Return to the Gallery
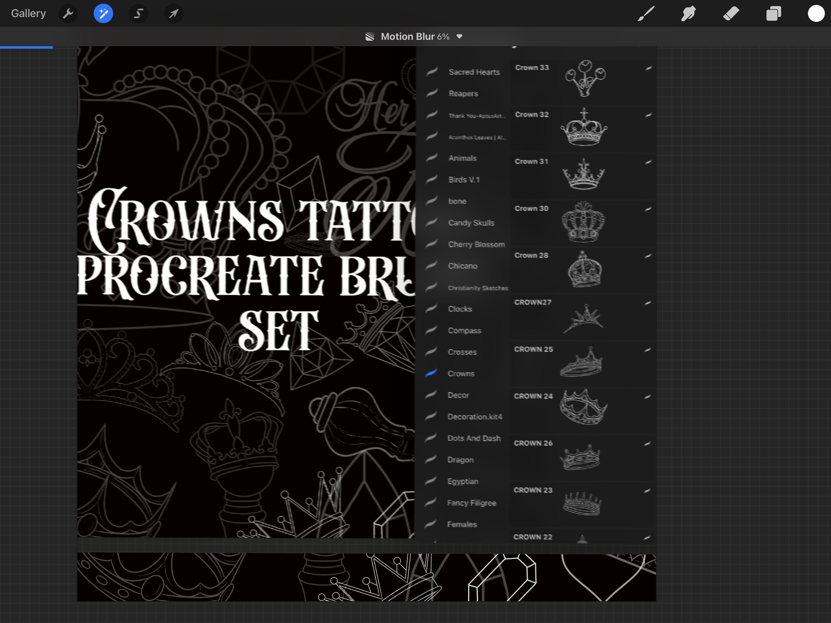This screenshot has width=831, height=623. 29,13
